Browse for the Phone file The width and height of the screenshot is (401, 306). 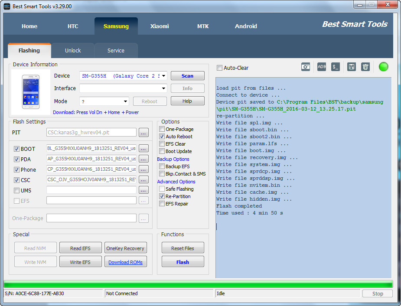point(143,169)
